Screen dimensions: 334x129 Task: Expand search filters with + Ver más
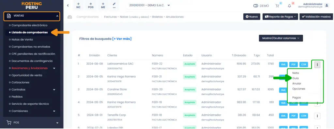coord(122,39)
